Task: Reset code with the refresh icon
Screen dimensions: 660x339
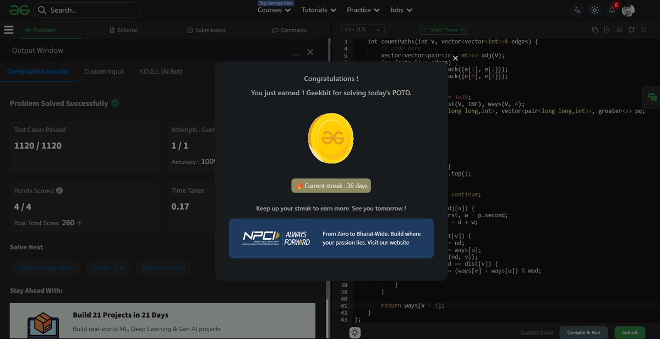Action: click(x=631, y=29)
